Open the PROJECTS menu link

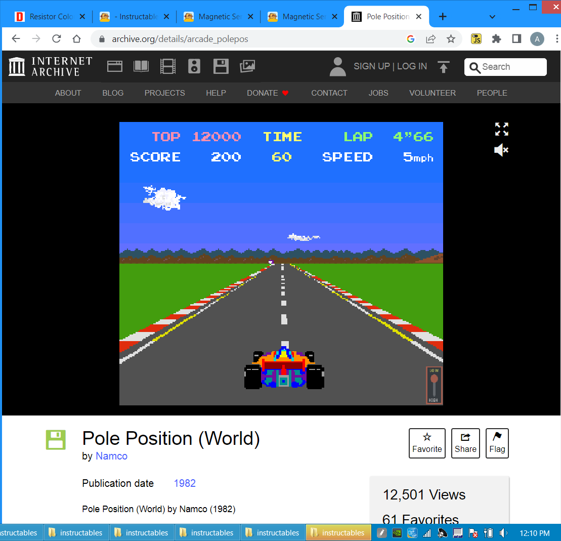[164, 93]
